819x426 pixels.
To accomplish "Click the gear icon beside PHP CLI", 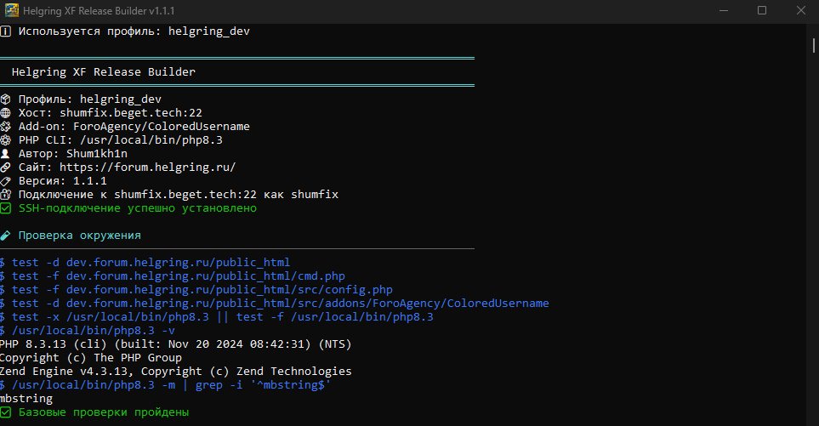I will [x=5, y=140].
